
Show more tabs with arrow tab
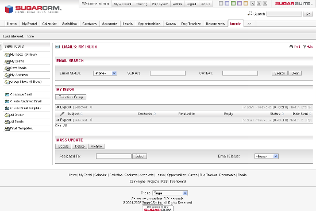[x=249, y=24]
